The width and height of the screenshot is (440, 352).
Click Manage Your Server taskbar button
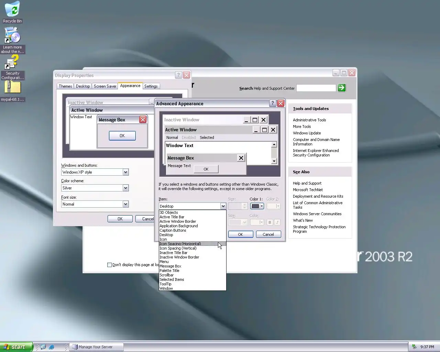(x=96, y=347)
